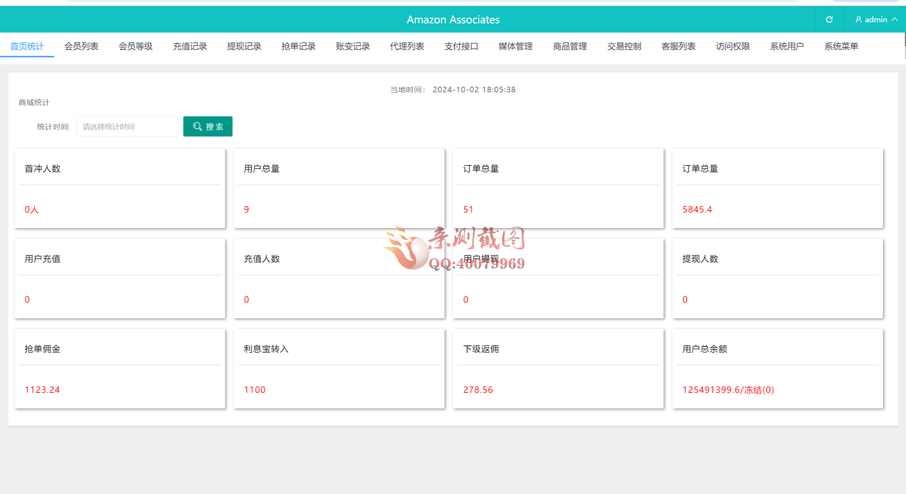Select the 客服列表 tab
The image size is (906, 494).
pyautogui.click(x=678, y=46)
